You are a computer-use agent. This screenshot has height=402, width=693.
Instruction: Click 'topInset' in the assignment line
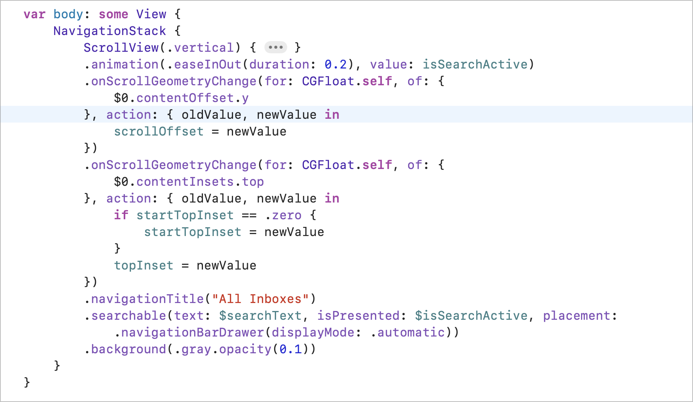coord(144,265)
